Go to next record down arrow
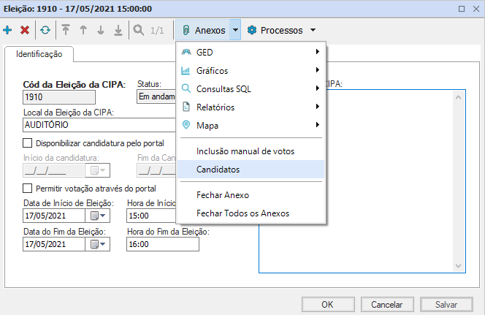This screenshot has height=315, width=485. point(101,31)
